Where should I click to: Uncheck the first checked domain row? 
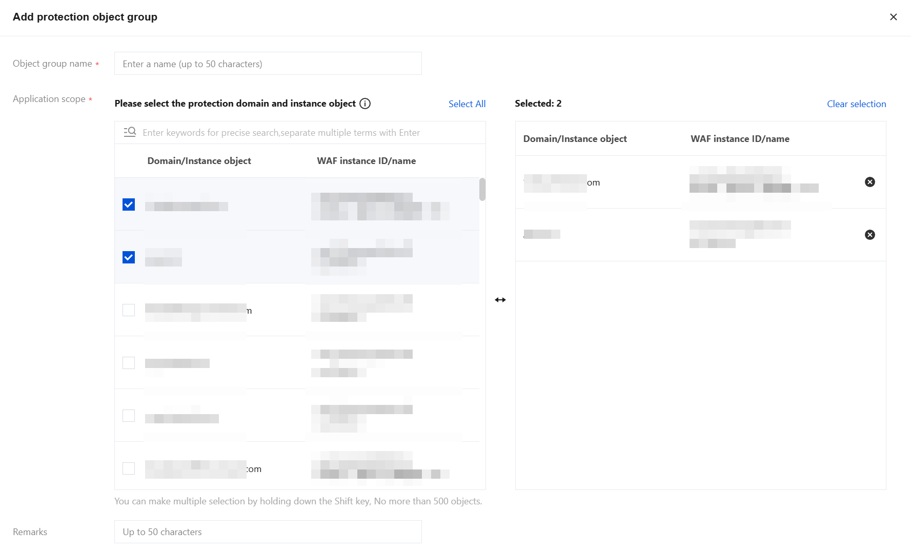pos(129,205)
